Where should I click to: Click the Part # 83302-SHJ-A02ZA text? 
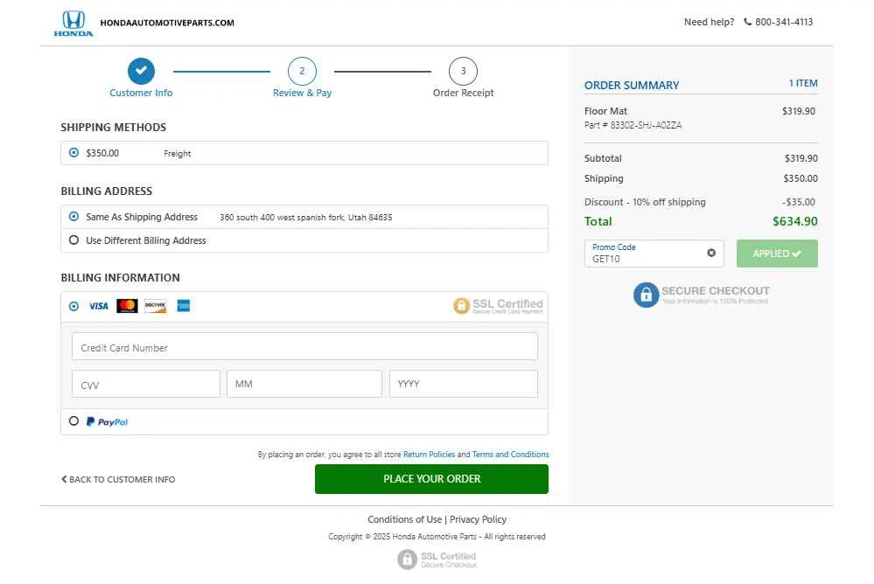[x=633, y=125]
